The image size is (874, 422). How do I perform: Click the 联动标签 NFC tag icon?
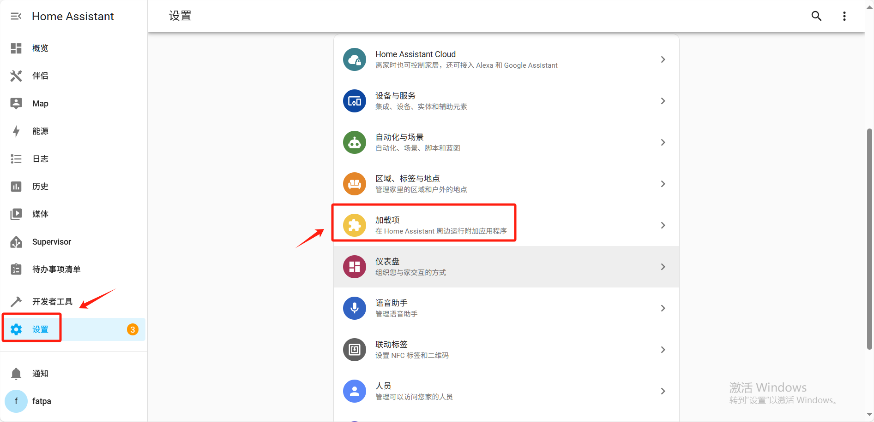click(x=355, y=350)
